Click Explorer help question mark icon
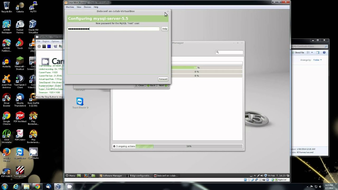338x190 pixels. pyautogui.click(x=324, y=53)
